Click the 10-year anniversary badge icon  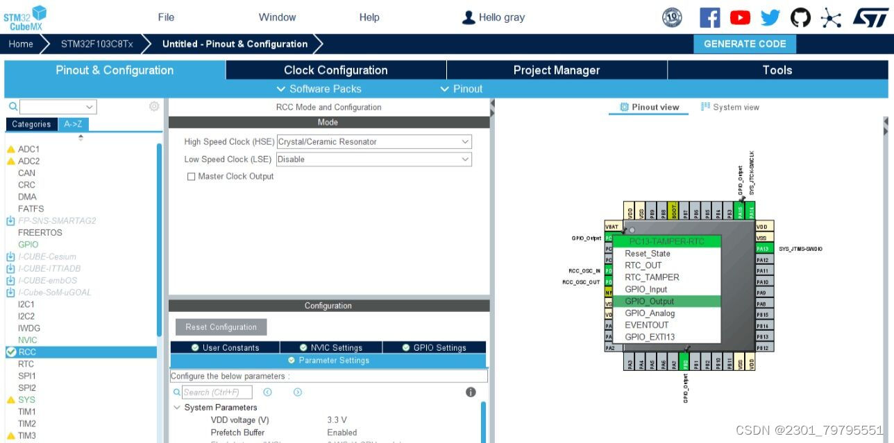pyautogui.click(x=672, y=17)
